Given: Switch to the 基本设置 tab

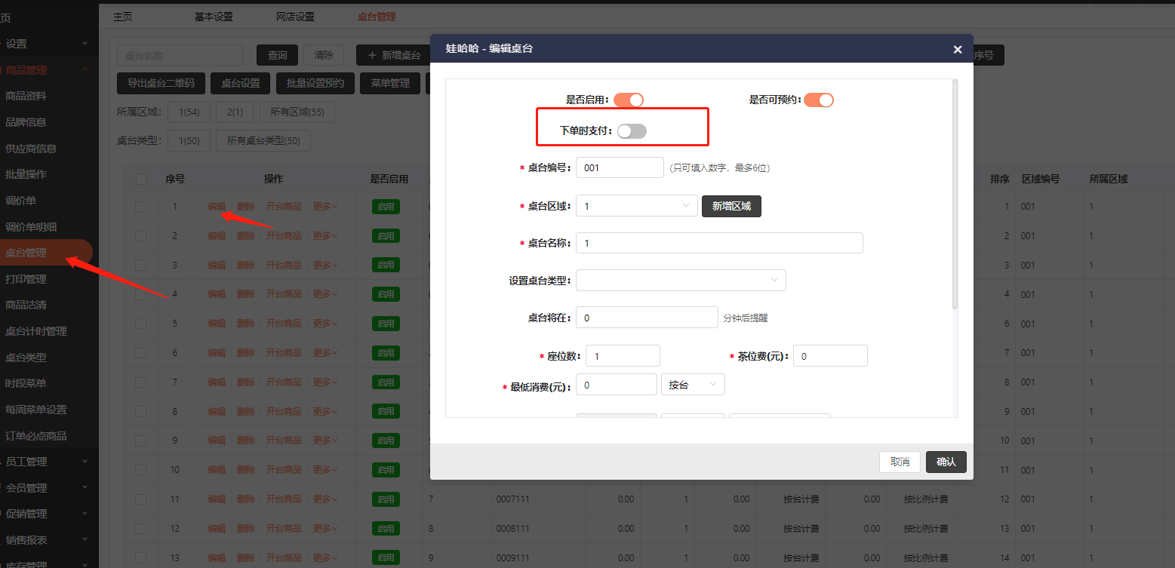Looking at the screenshot, I should [x=214, y=17].
